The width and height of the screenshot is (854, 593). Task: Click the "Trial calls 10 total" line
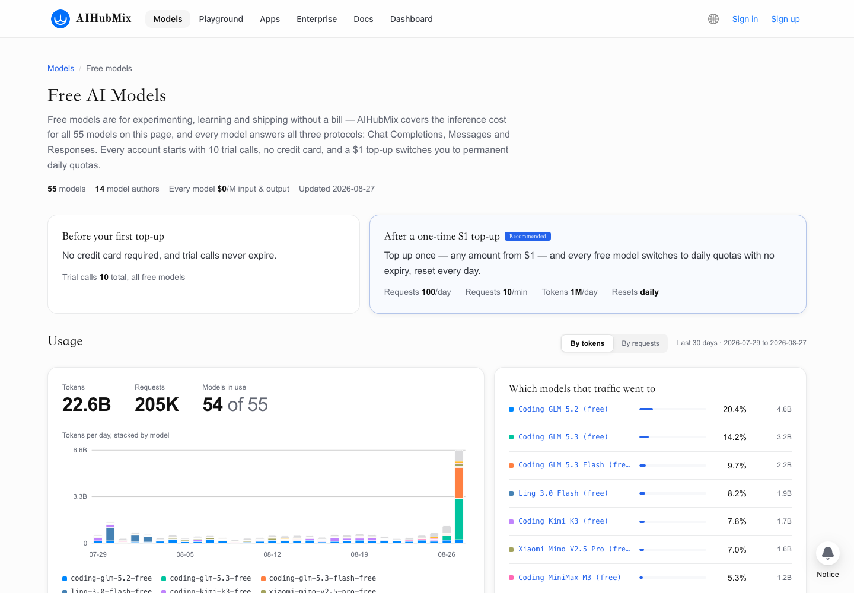click(123, 277)
